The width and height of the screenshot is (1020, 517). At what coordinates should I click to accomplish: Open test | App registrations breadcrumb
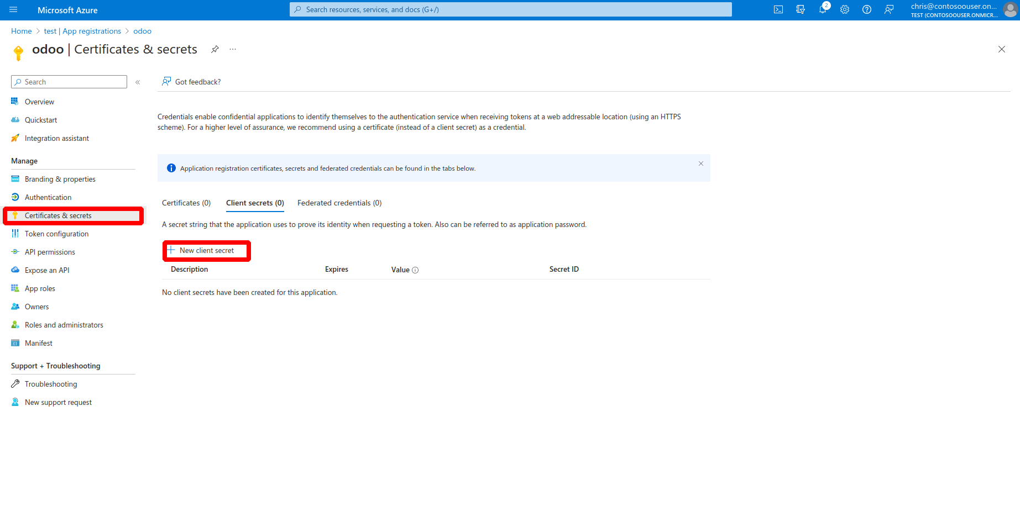(x=82, y=31)
